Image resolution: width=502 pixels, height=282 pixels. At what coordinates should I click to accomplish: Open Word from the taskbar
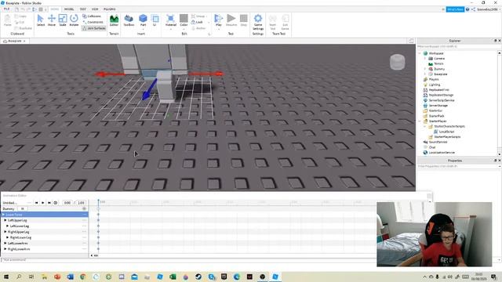70,277
